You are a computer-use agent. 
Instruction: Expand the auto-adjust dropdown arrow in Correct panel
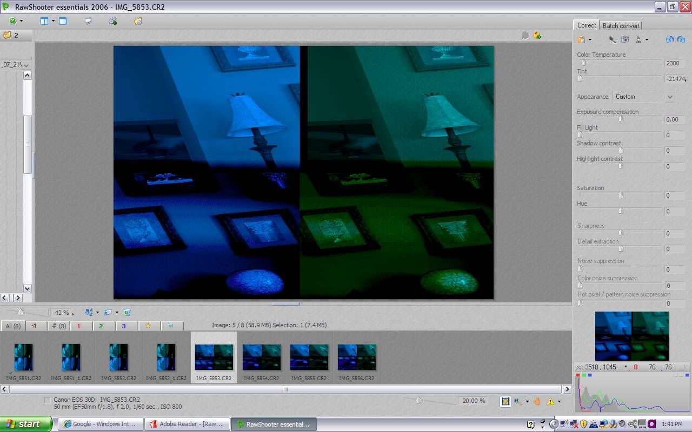647,39
